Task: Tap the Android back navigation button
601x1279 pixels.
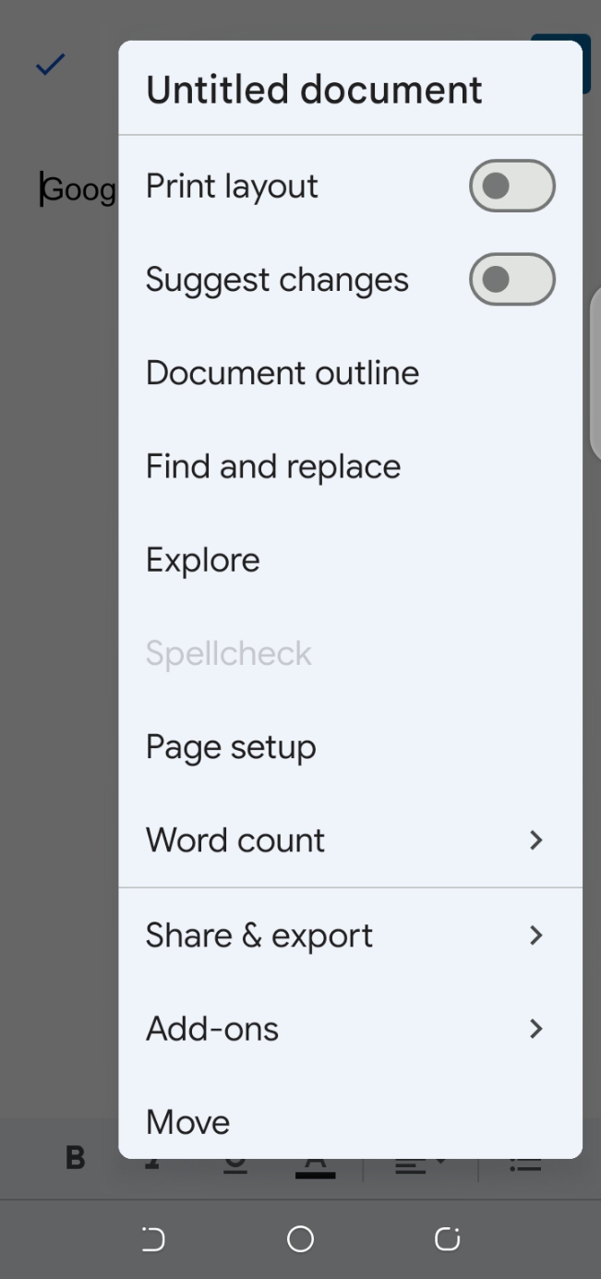Action: pyautogui.click(x=153, y=1239)
